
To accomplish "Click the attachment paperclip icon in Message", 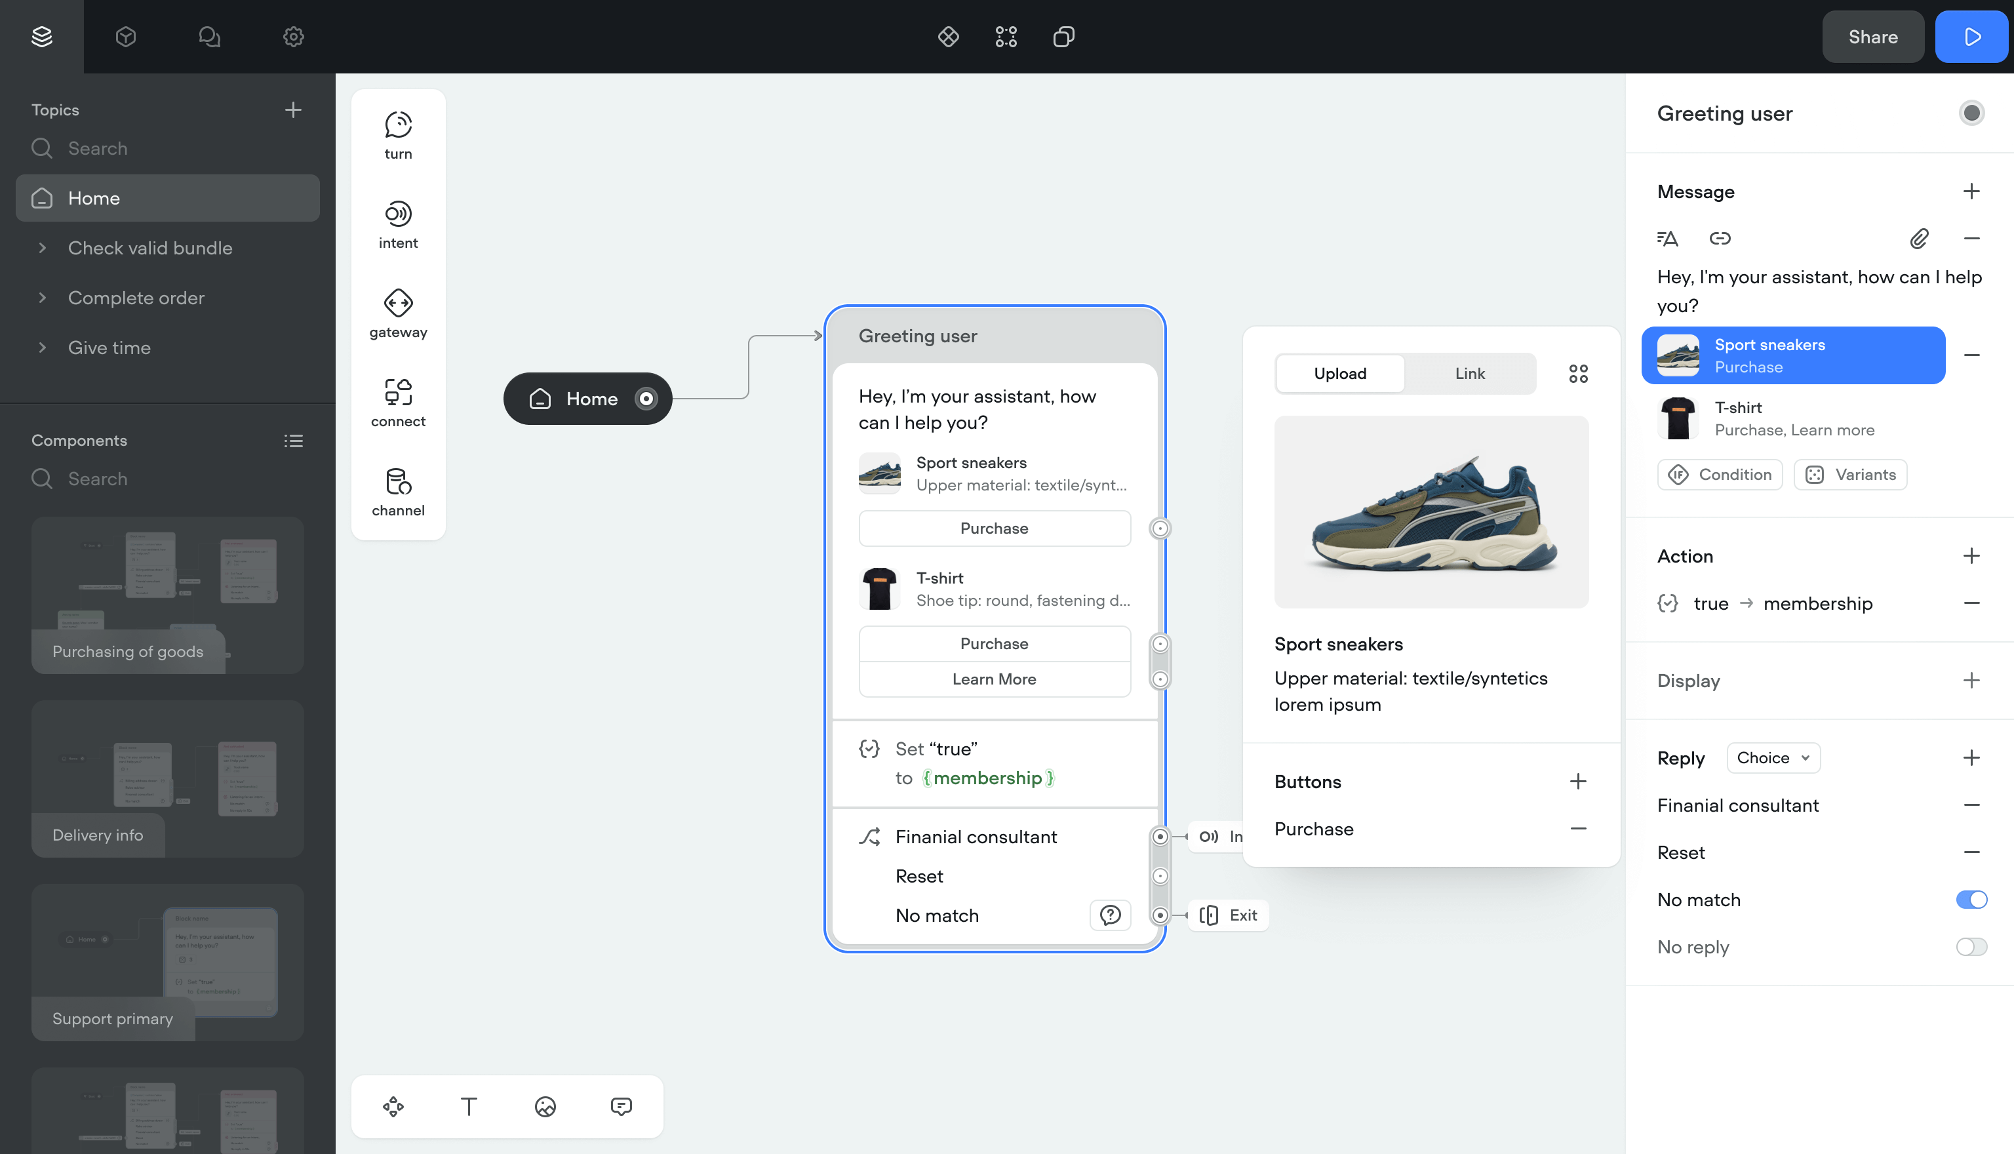I will tap(1918, 238).
